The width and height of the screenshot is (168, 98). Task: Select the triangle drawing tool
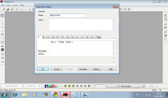[x=2, y=61]
